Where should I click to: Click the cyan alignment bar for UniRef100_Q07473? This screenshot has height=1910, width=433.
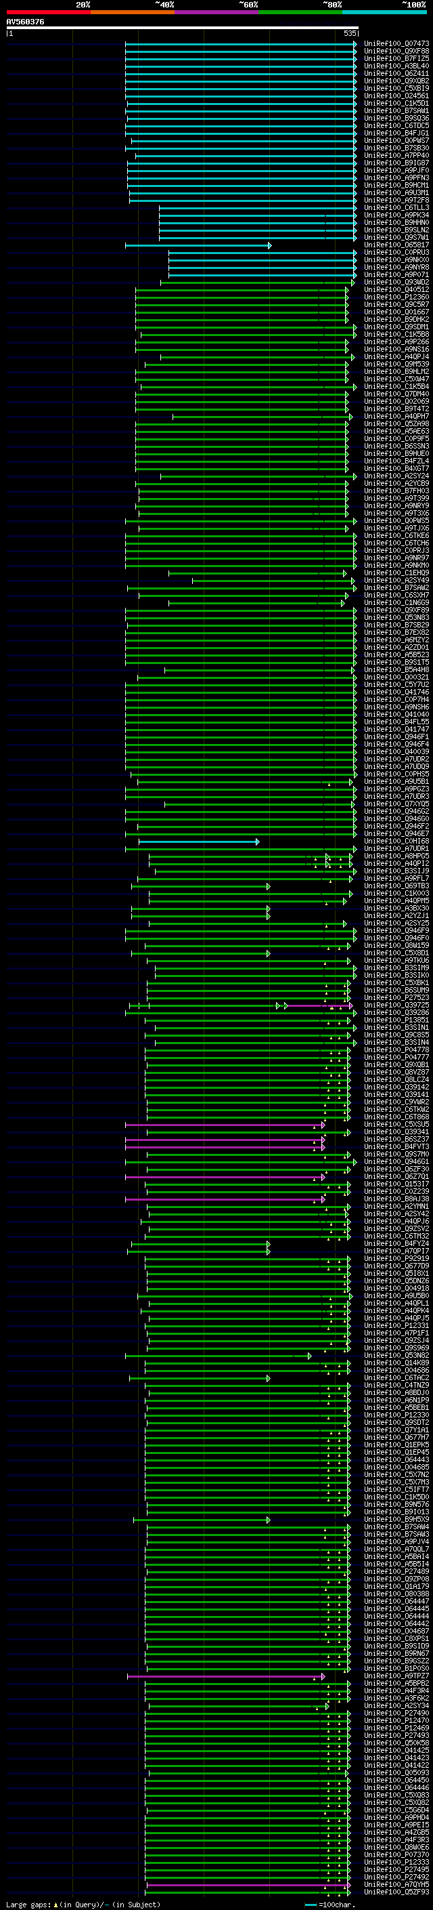point(241,44)
